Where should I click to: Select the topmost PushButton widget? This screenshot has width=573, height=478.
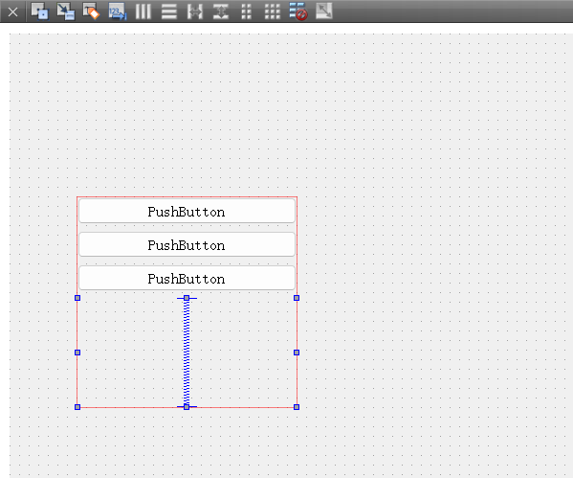pos(187,211)
